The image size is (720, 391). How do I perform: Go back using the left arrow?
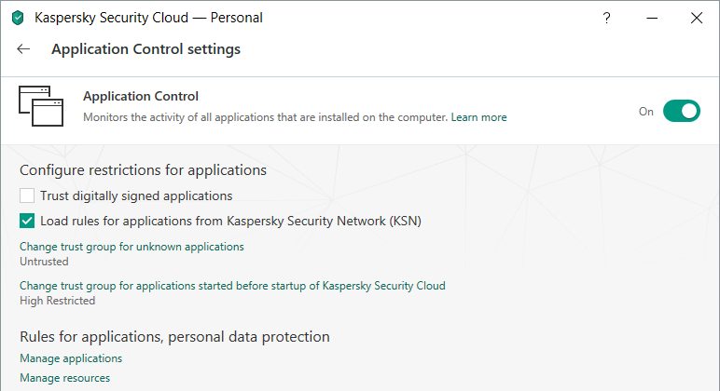tap(24, 49)
